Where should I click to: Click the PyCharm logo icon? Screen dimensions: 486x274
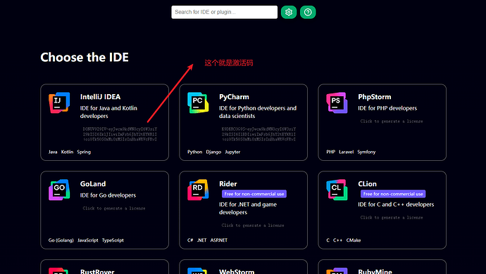pos(198,103)
